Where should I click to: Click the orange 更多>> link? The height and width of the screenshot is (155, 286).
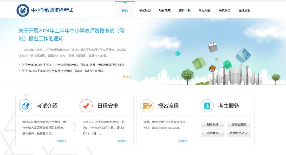pos(127,77)
